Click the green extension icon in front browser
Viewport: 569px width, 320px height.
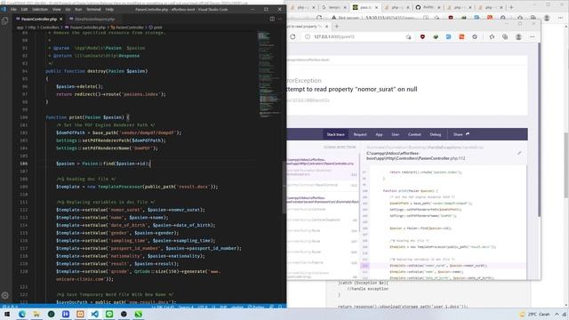click(436, 36)
